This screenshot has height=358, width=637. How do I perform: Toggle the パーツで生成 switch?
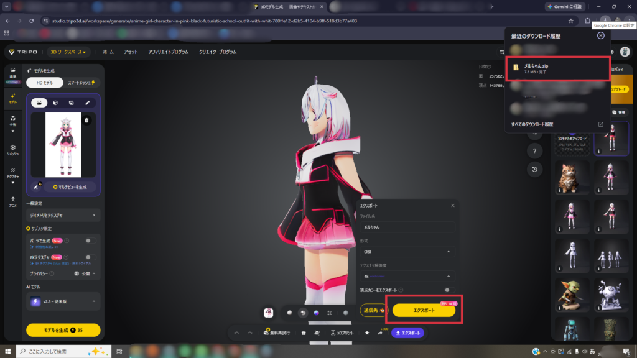[x=91, y=241]
